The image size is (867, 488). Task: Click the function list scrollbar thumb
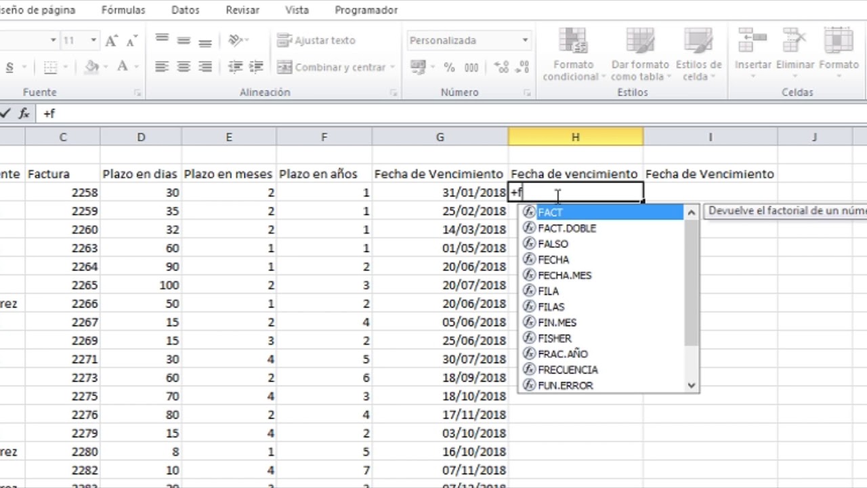[x=691, y=282]
